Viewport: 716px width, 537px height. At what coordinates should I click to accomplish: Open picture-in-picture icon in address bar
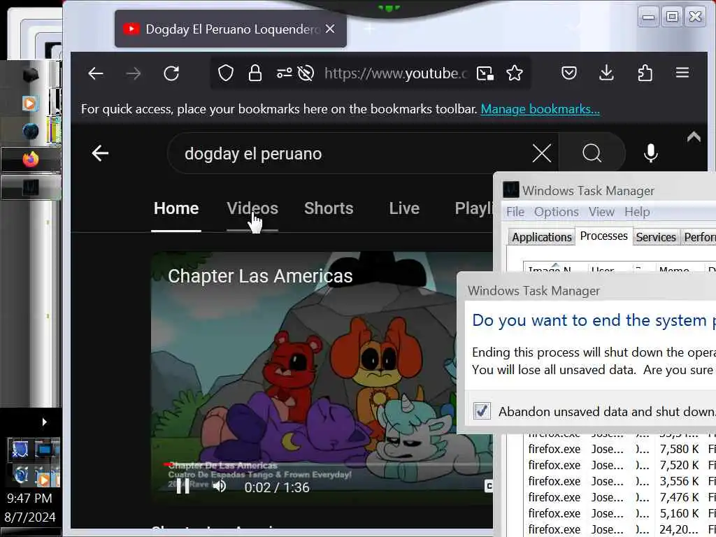(x=485, y=73)
